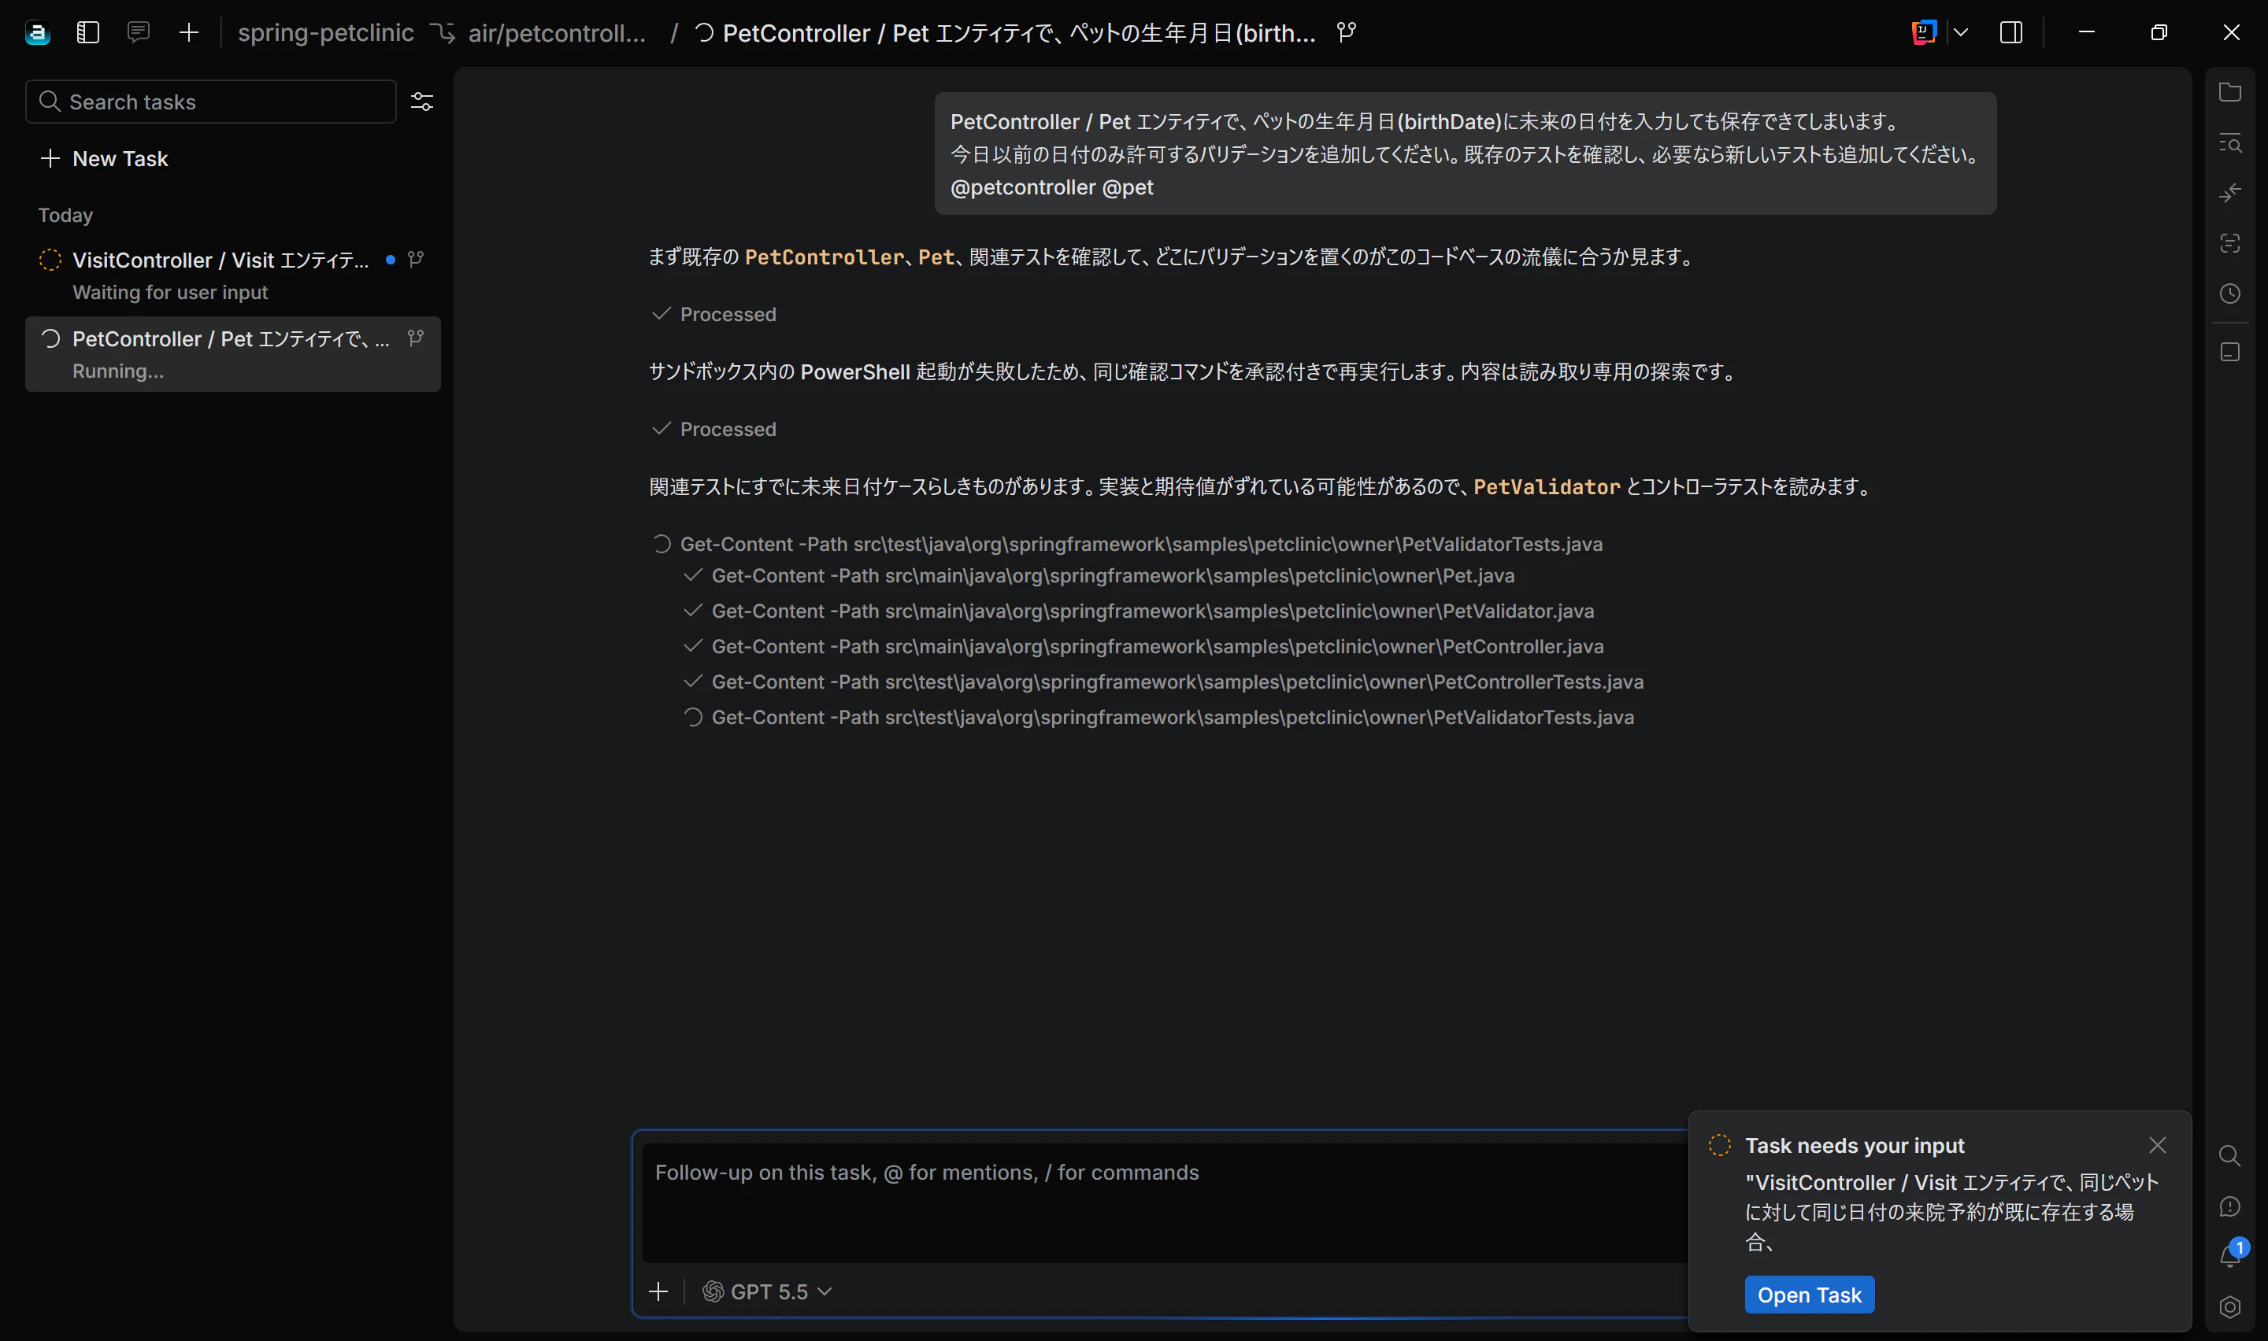2268x1341 pixels.
Task: Open the settings hexagon icon at bottom right
Action: pos(2230,1306)
